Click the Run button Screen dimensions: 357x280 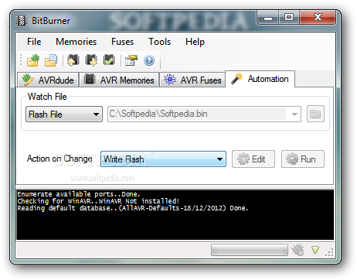[303, 159]
